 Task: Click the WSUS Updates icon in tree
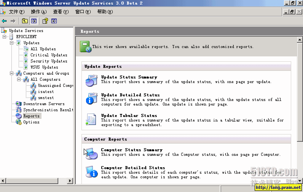(x=26, y=67)
